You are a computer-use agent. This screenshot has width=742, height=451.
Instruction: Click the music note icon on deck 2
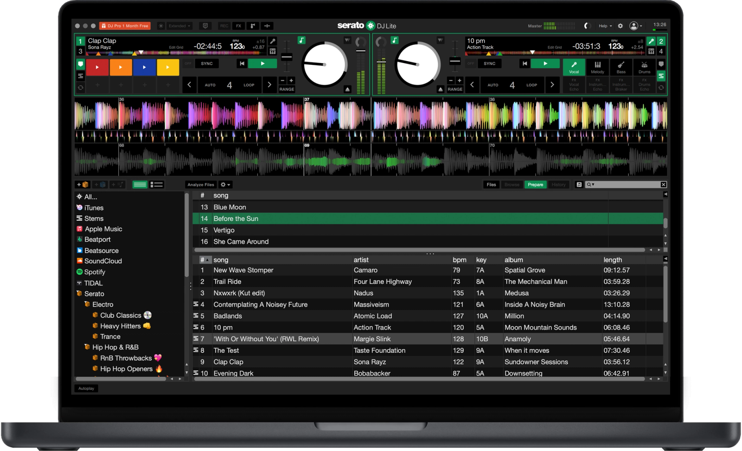[395, 40]
